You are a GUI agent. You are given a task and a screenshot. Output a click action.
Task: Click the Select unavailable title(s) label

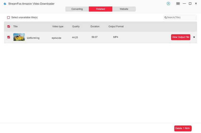24,17
